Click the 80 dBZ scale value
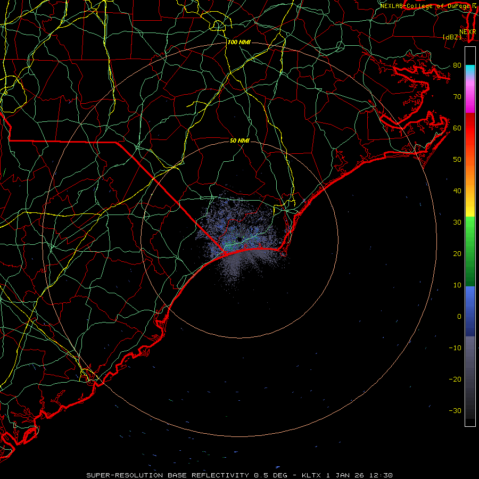Image resolution: width=479 pixels, height=479 pixels. tap(457, 65)
